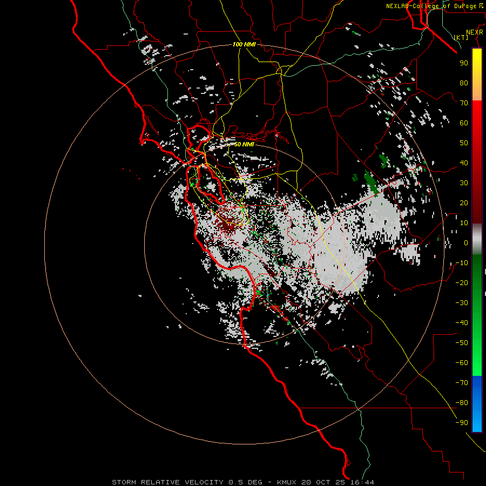Click the large green inbound patch northeast
The width and height of the screenshot is (486, 486).
[370, 183]
